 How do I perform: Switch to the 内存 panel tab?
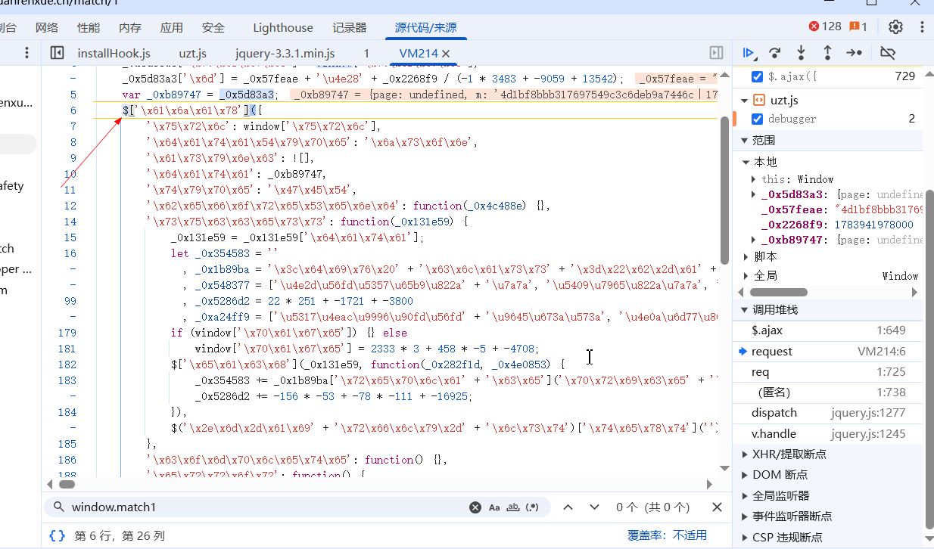(x=130, y=28)
